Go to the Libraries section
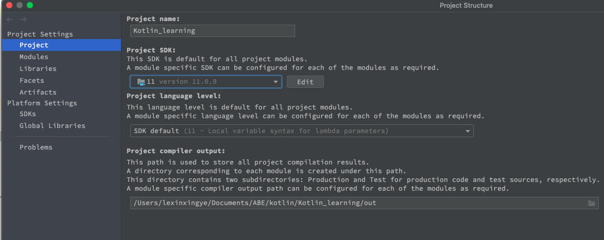Viewport: 604px width, 240px height. pos(38,69)
